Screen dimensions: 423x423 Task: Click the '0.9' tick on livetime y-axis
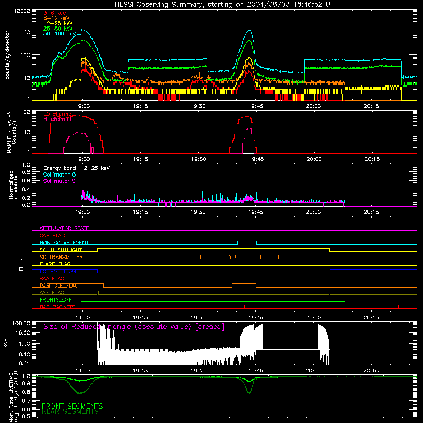[26, 383]
